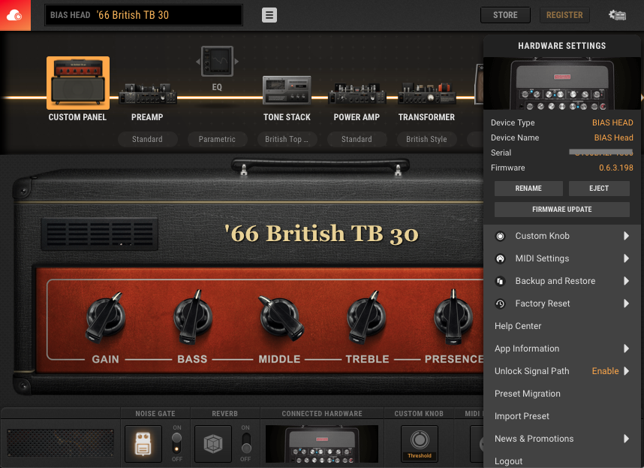Image resolution: width=644 pixels, height=468 pixels.
Task: Select the Tone Stack module icon
Action: (287, 90)
